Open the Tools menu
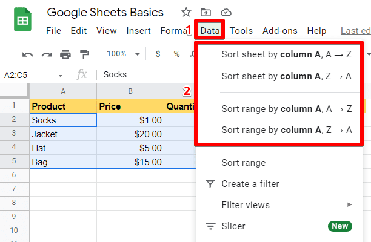The width and height of the screenshot is (371, 242). coord(241,31)
